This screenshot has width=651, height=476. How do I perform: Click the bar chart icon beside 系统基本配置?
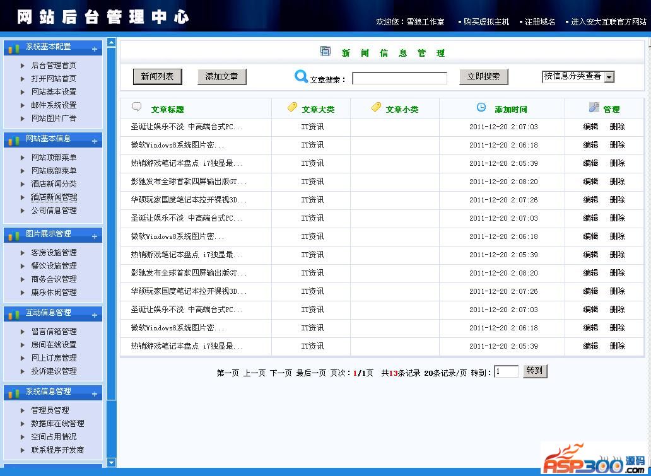pos(14,48)
